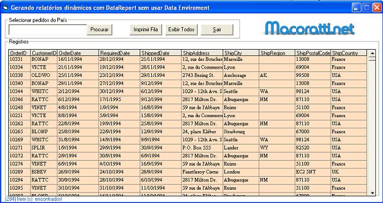The width and height of the screenshot is (383, 203).
Task: Click the Exibir Todos button
Action: click(181, 30)
